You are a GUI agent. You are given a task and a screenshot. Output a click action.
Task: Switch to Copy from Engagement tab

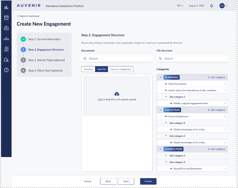(120, 69)
